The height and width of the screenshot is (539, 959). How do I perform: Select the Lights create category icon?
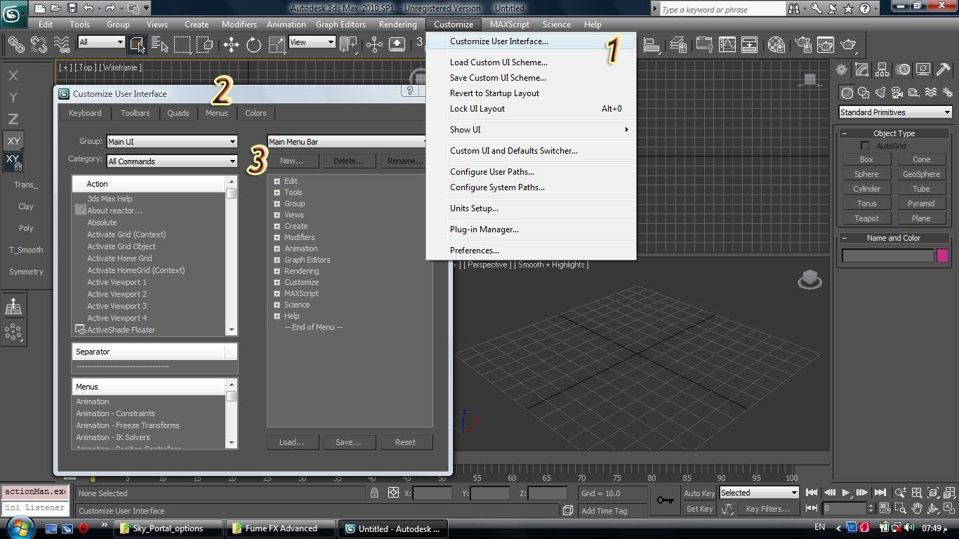point(880,93)
